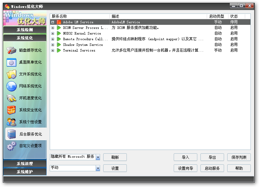Open the 手动 startup type dropdown

pos(98,168)
